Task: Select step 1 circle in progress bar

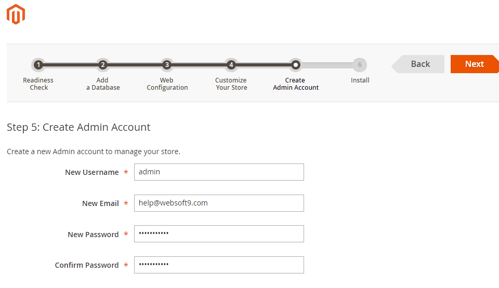Action: [x=38, y=65]
